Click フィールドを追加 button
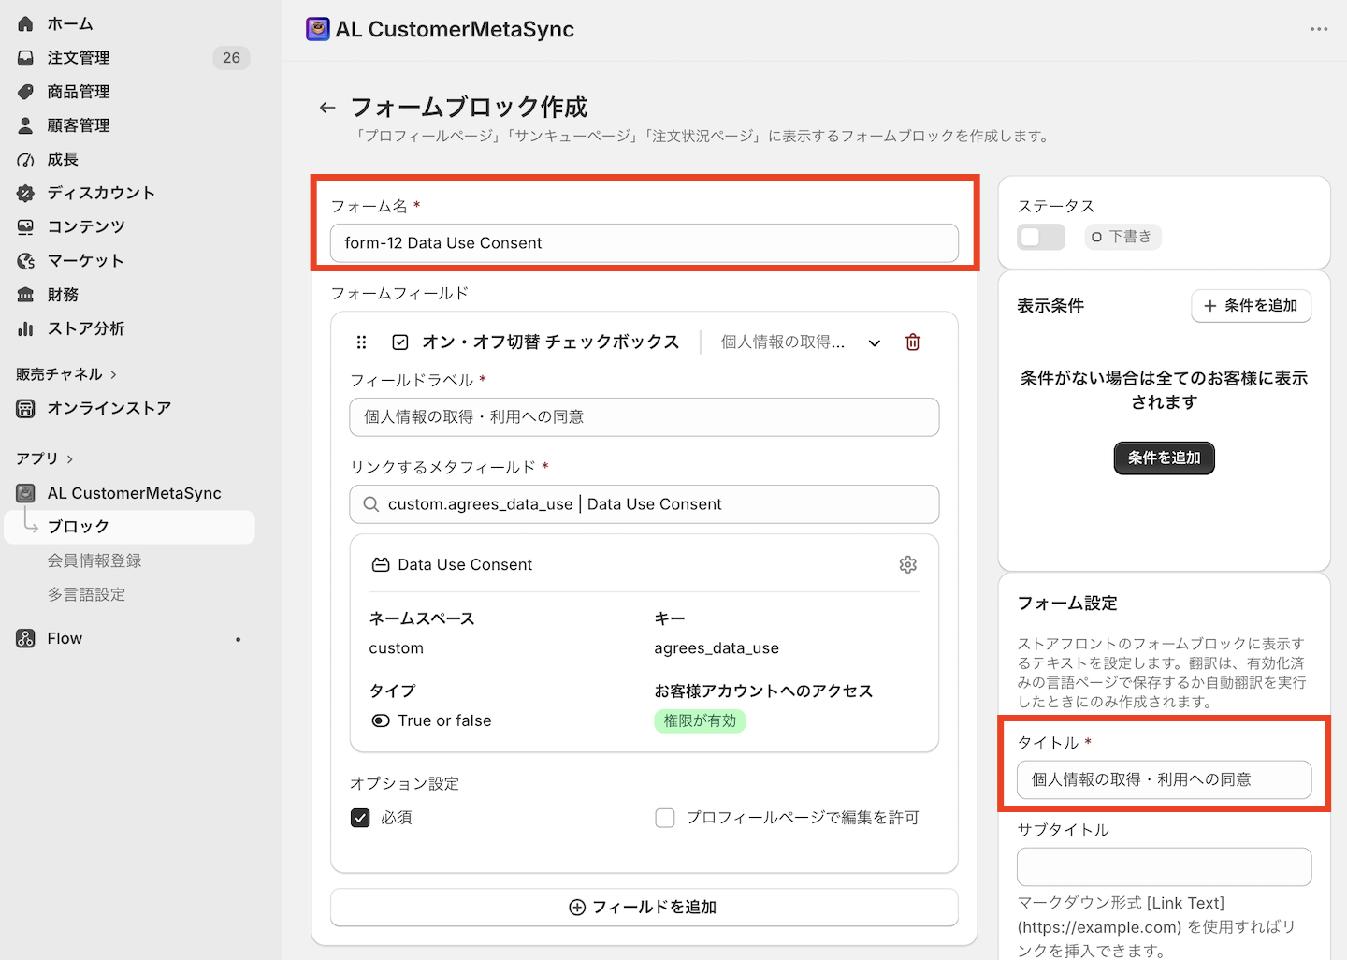 pos(644,908)
